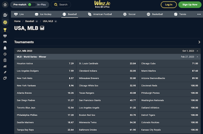The height and width of the screenshot is (134, 203).
Task: Click the bell notifications icon
Action: click(x=5, y=48)
